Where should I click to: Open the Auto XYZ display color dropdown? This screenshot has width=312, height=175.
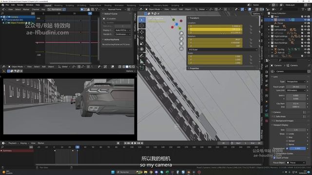coord(122,30)
